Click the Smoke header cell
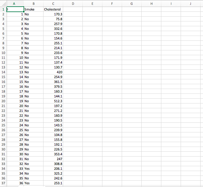The image size is (203, 187). click(34, 9)
